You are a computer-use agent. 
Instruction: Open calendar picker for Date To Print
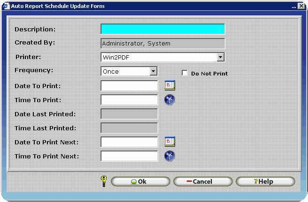(x=169, y=86)
